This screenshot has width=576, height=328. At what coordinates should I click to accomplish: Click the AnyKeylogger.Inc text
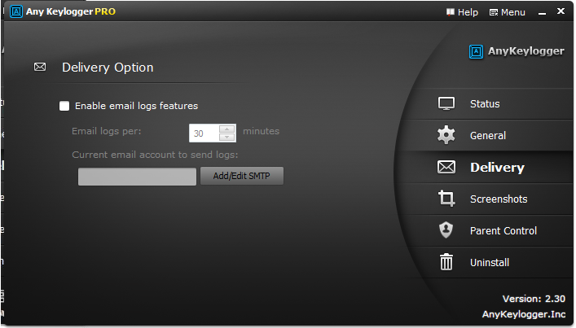coord(524,314)
